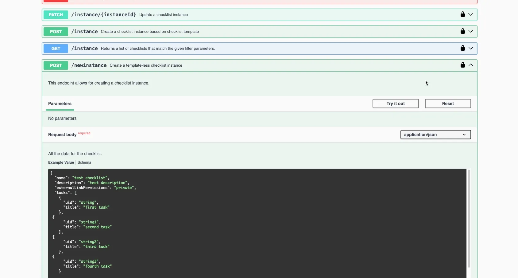This screenshot has width=518, height=278.
Task: Click "This endpoint allows for creating a checklist instance."
Action: pyautogui.click(x=99, y=83)
